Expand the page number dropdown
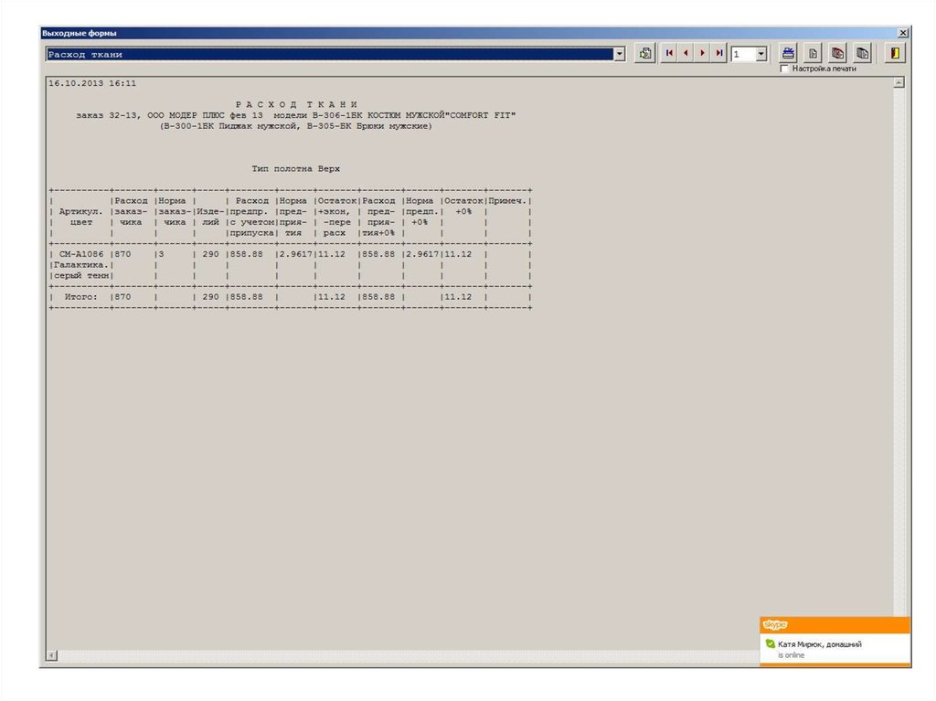Screen dimensions: 936x701 click(761, 55)
